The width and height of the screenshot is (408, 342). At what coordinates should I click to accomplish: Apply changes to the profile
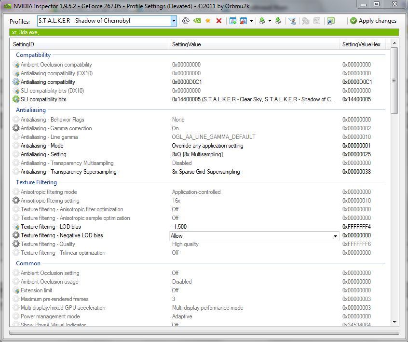(373, 21)
